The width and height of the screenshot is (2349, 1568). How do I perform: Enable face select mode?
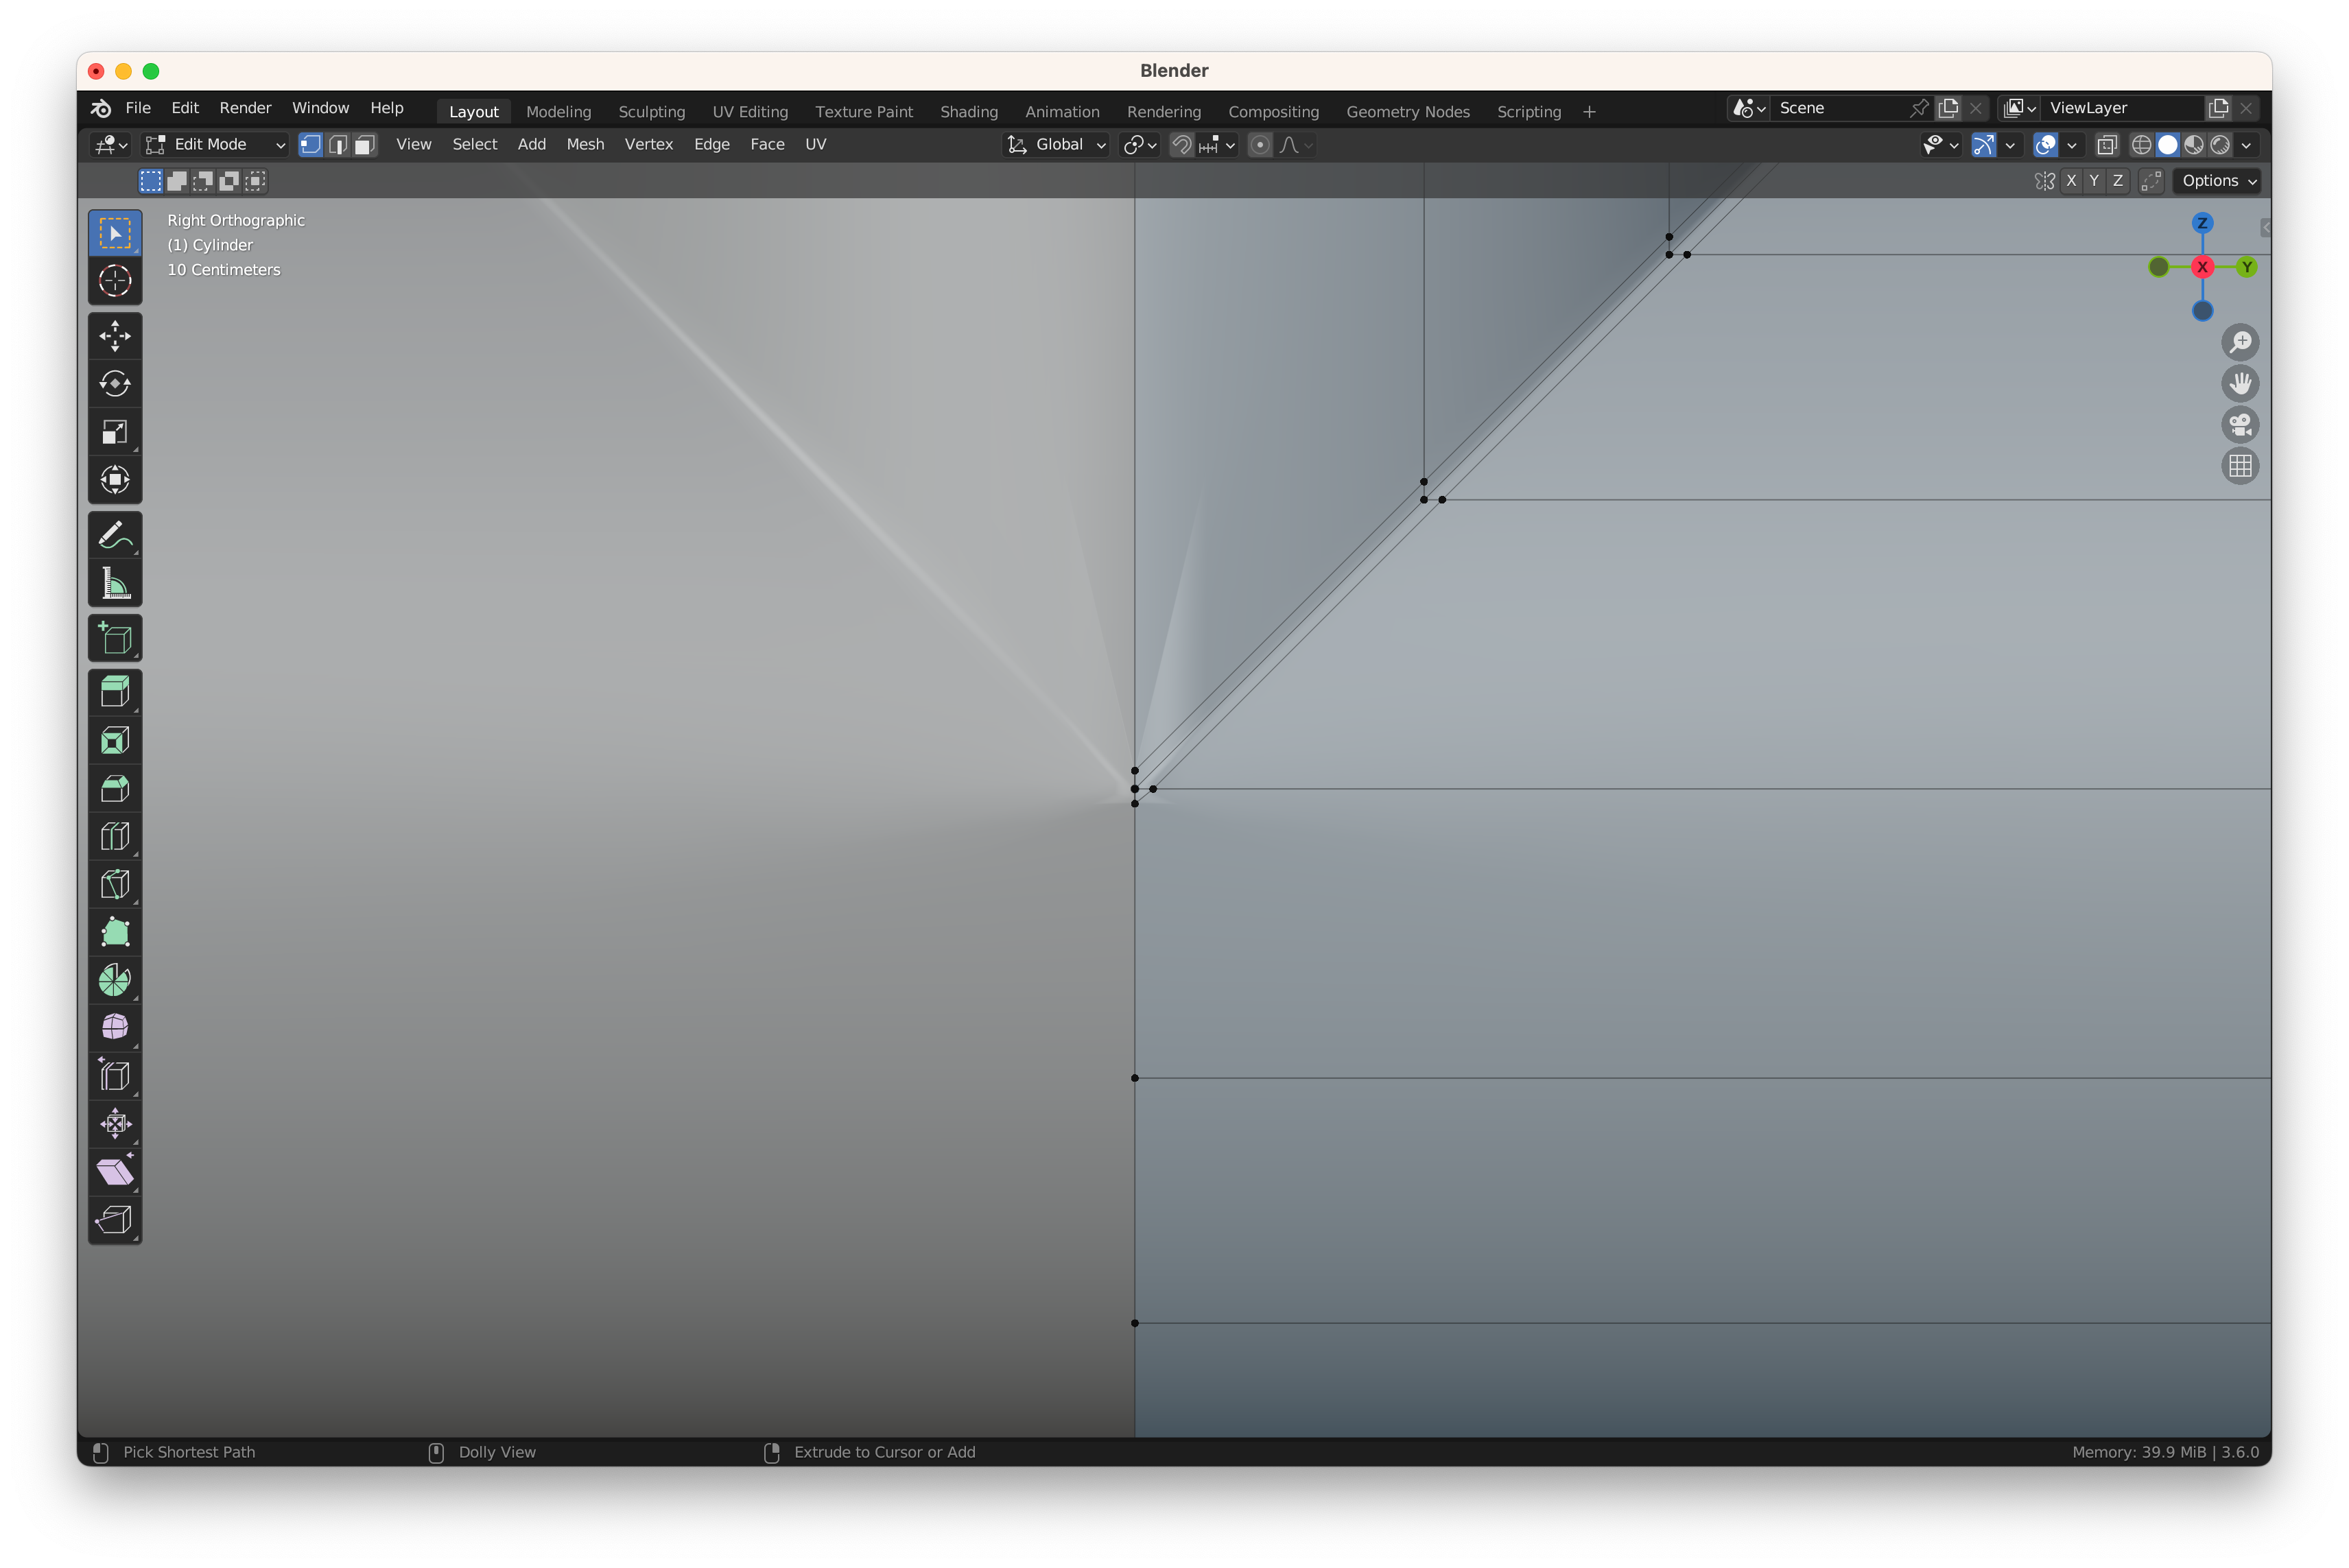pos(365,145)
